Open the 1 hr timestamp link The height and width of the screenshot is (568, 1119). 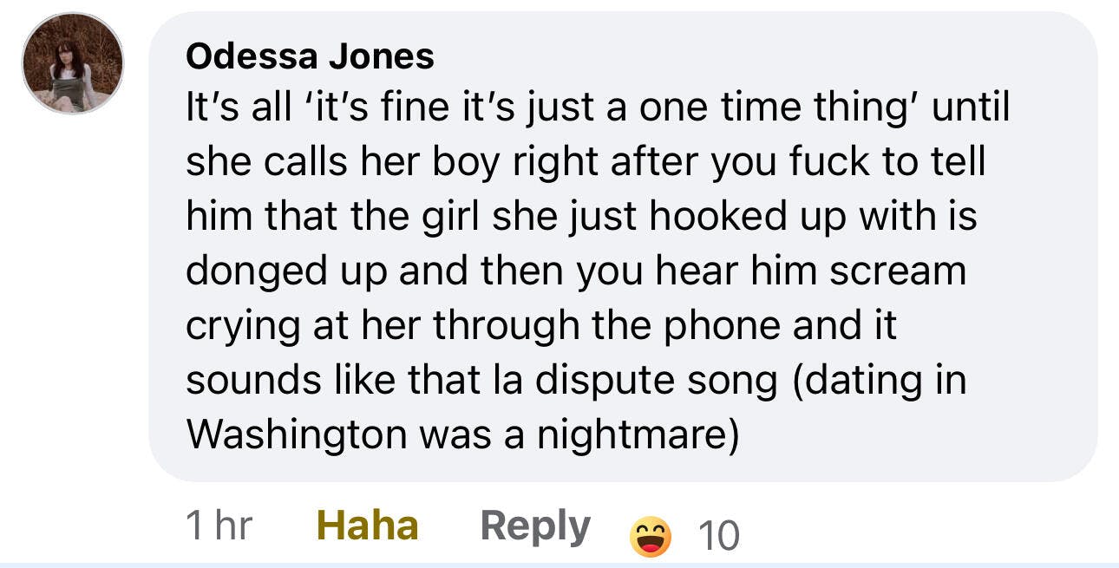[x=219, y=526]
